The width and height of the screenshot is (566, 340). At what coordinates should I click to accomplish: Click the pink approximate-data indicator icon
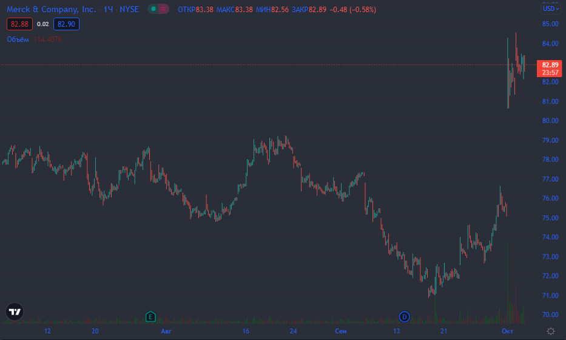(x=163, y=9)
